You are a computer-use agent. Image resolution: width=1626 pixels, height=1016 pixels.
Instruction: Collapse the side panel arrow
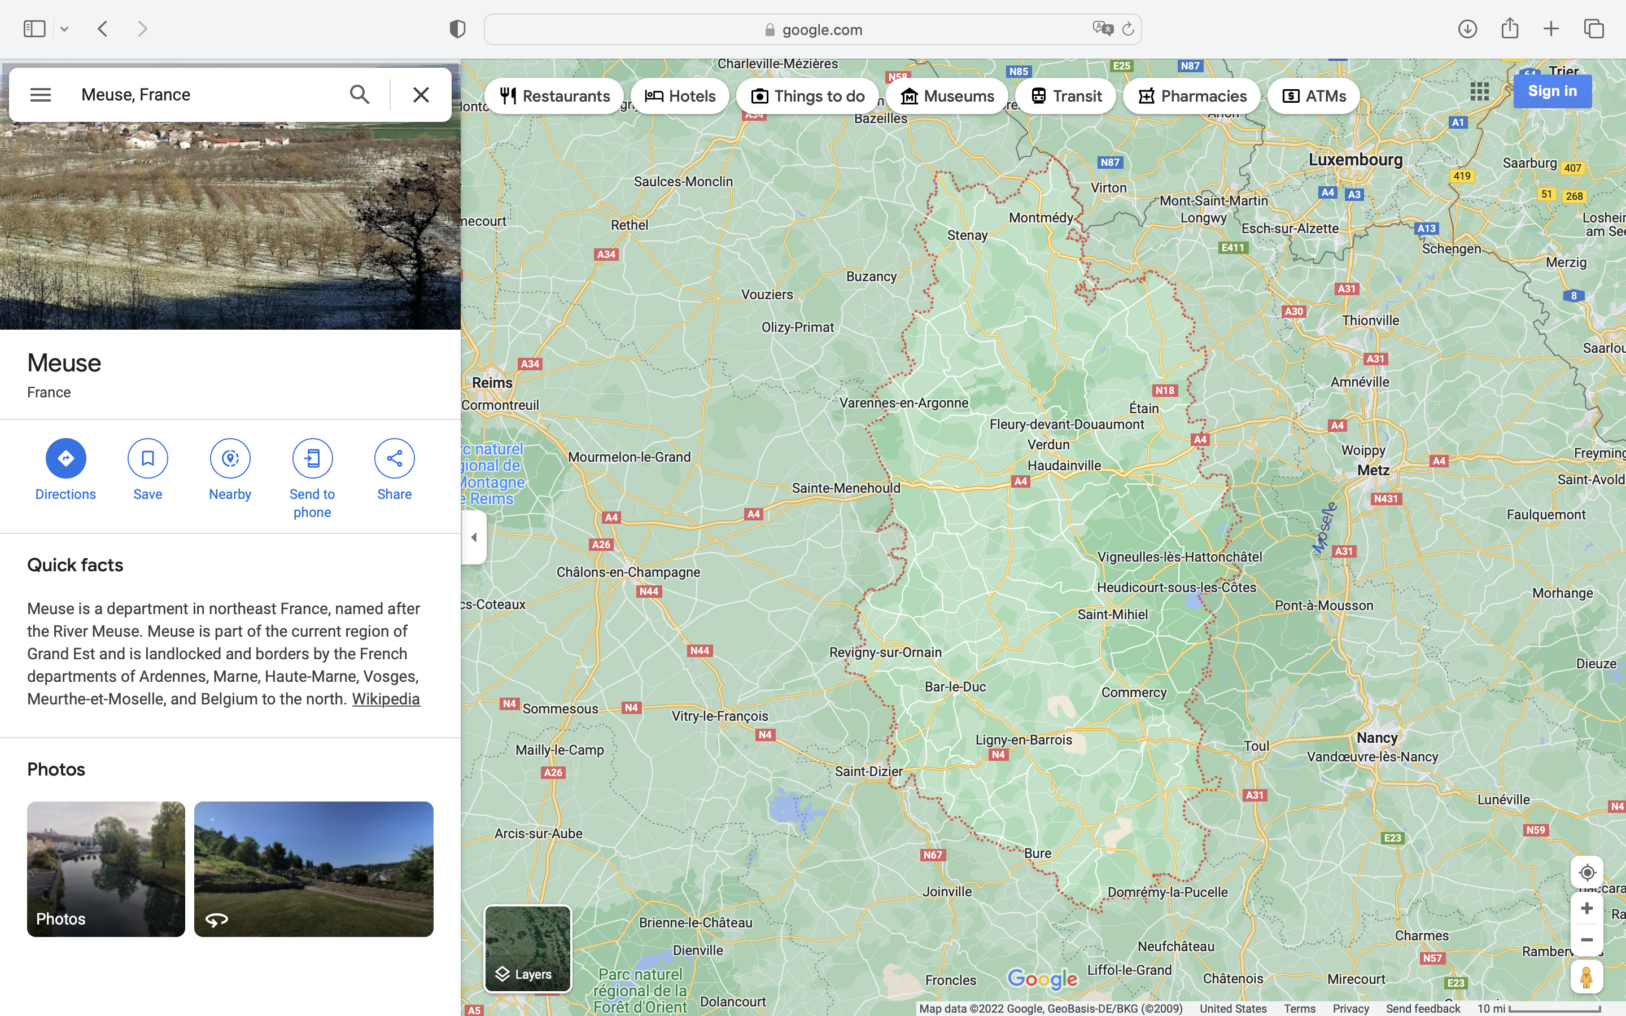[x=474, y=537]
